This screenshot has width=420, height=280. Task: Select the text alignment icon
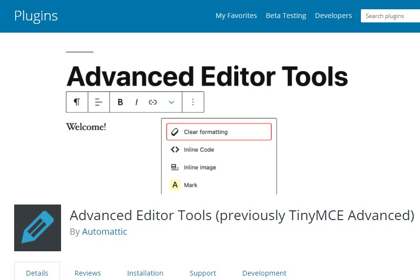click(x=99, y=102)
